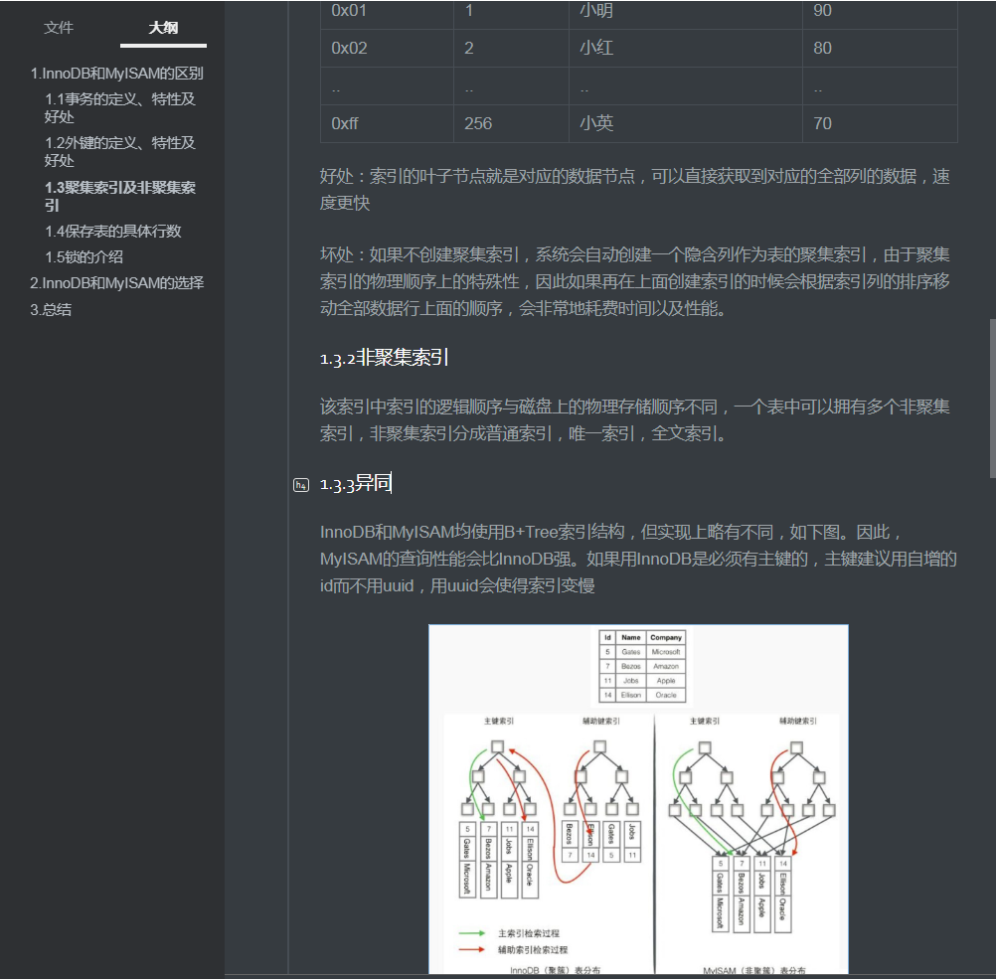Click the 0xff table cell
Screen dimensions: 996x979
click(387, 124)
